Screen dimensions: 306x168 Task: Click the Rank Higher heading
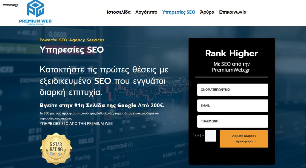(x=232, y=53)
